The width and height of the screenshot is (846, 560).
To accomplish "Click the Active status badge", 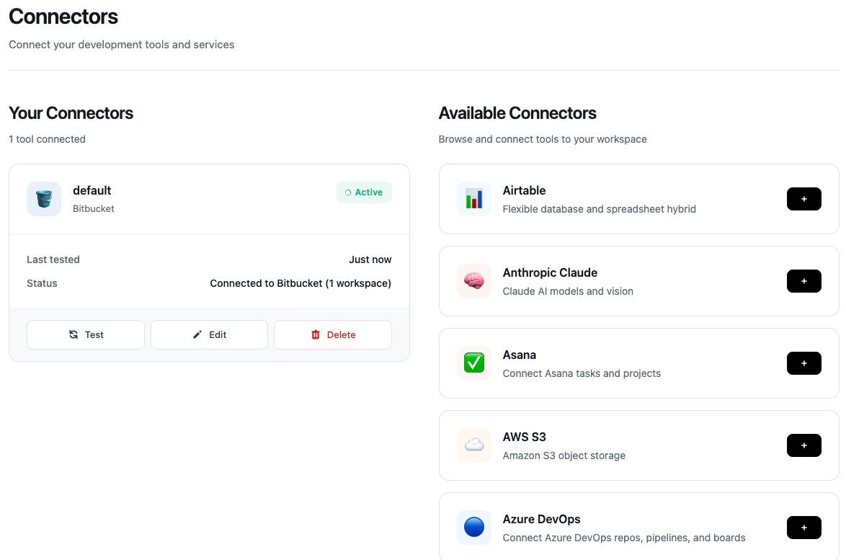I will pyautogui.click(x=364, y=192).
